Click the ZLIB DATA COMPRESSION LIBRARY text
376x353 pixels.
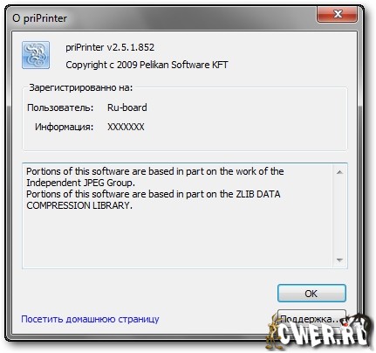(154, 199)
